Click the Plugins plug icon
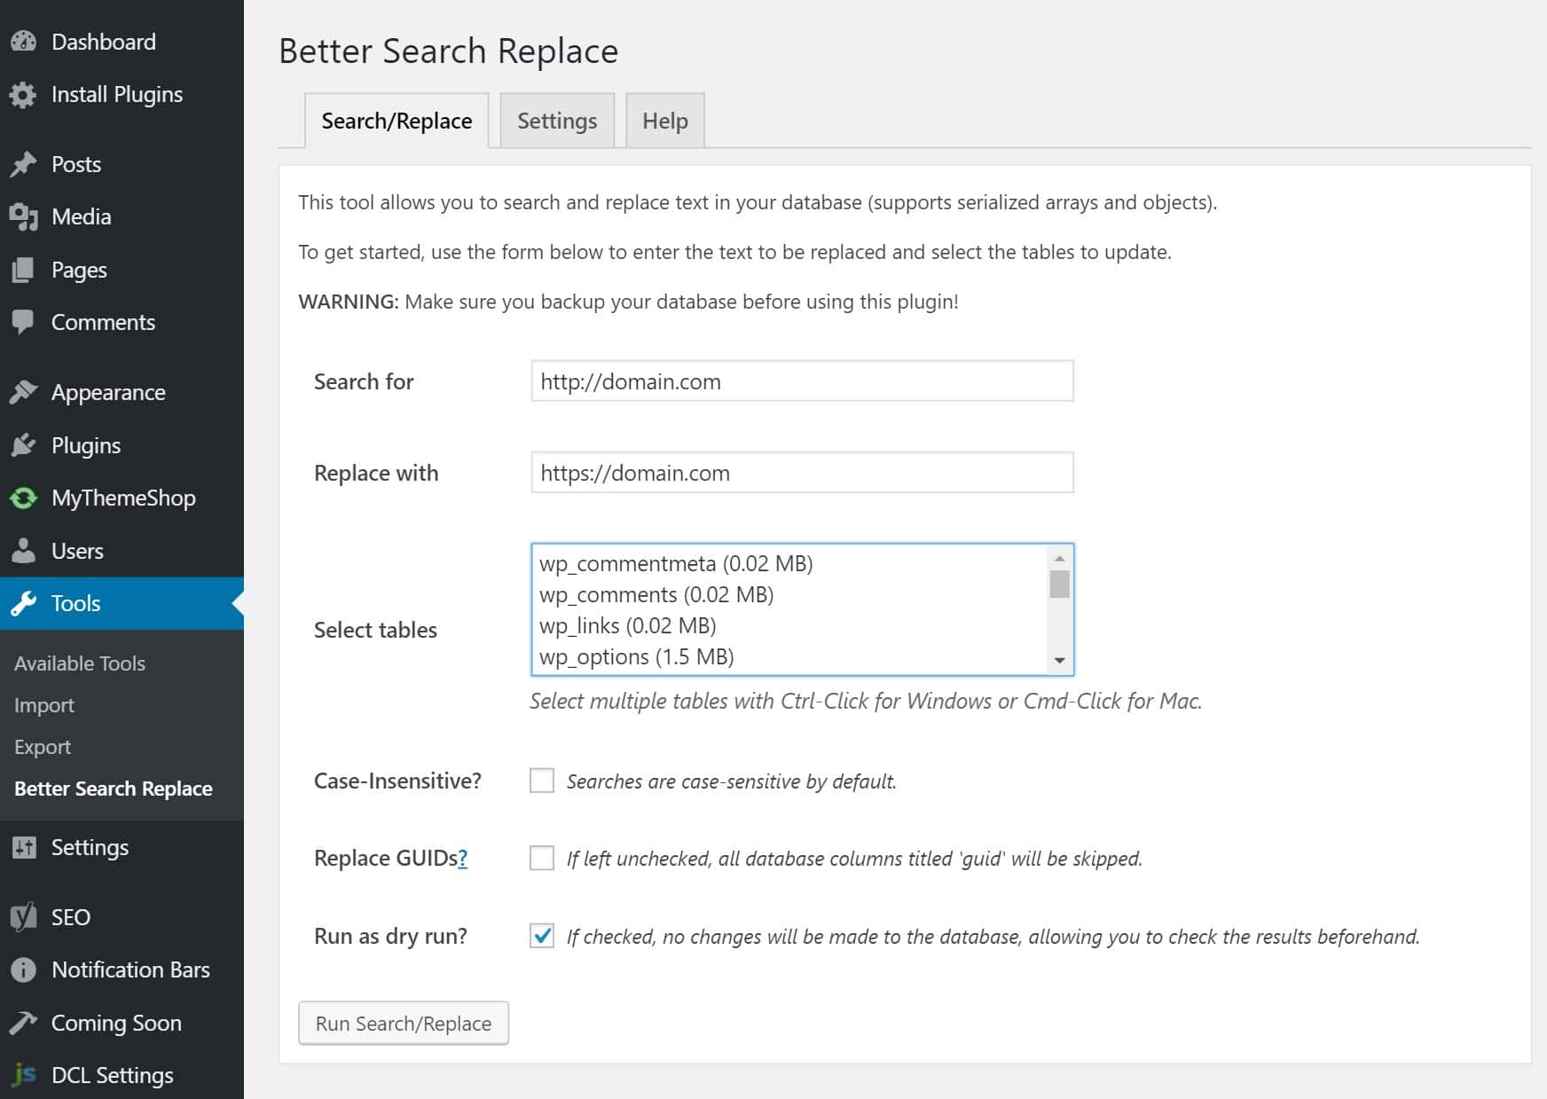Image resolution: width=1547 pixels, height=1099 pixels. (x=24, y=445)
